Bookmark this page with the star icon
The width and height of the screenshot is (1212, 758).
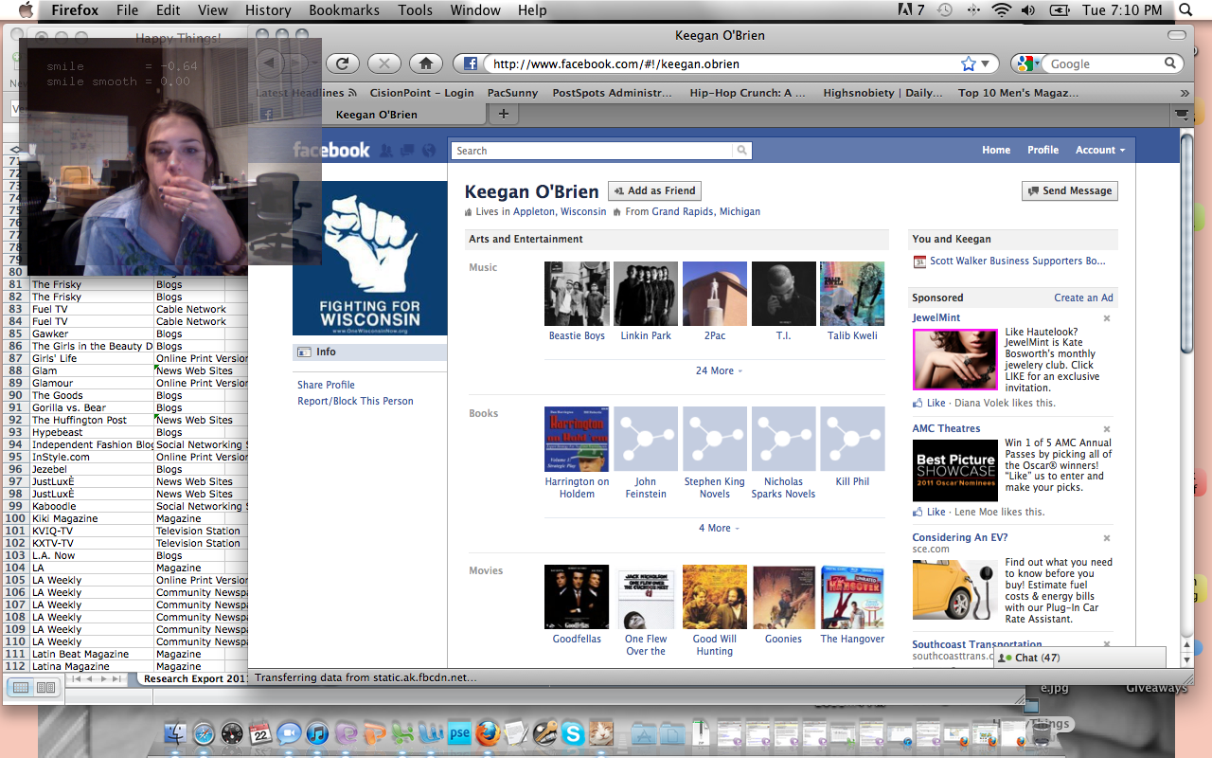click(x=968, y=63)
